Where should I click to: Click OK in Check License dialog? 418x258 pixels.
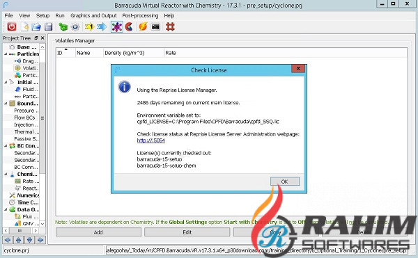pos(285,182)
